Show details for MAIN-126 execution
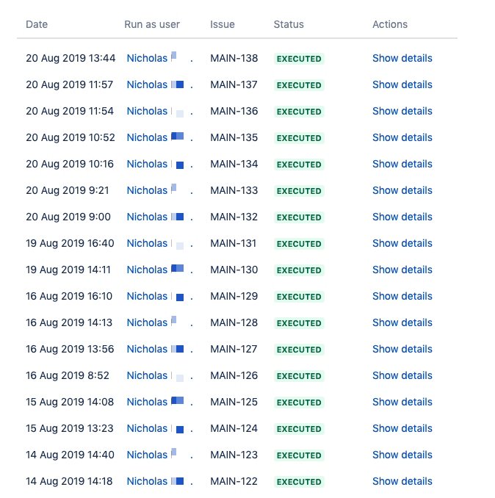Viewport: 495px width, 498px height. point(402,375)
